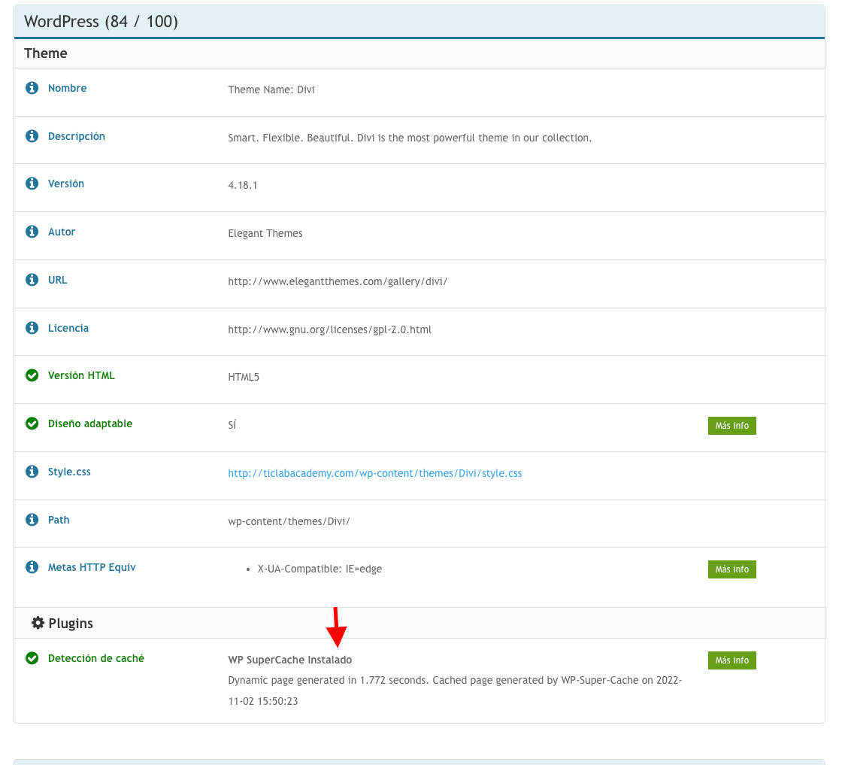Click the Versión HTML label

(81, 375)
